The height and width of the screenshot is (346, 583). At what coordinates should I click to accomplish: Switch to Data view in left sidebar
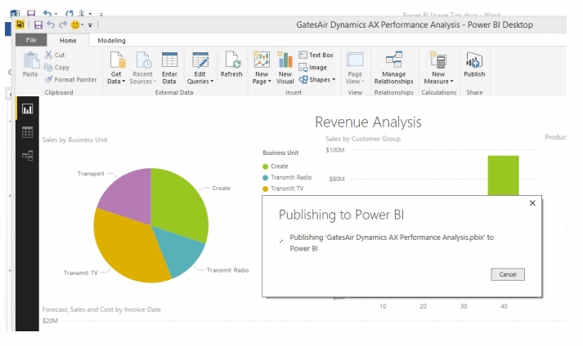[27, 132]
